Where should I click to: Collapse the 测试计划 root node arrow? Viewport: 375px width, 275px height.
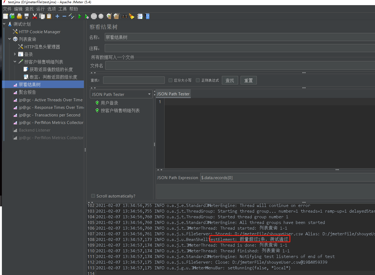[x=4, y=24]
